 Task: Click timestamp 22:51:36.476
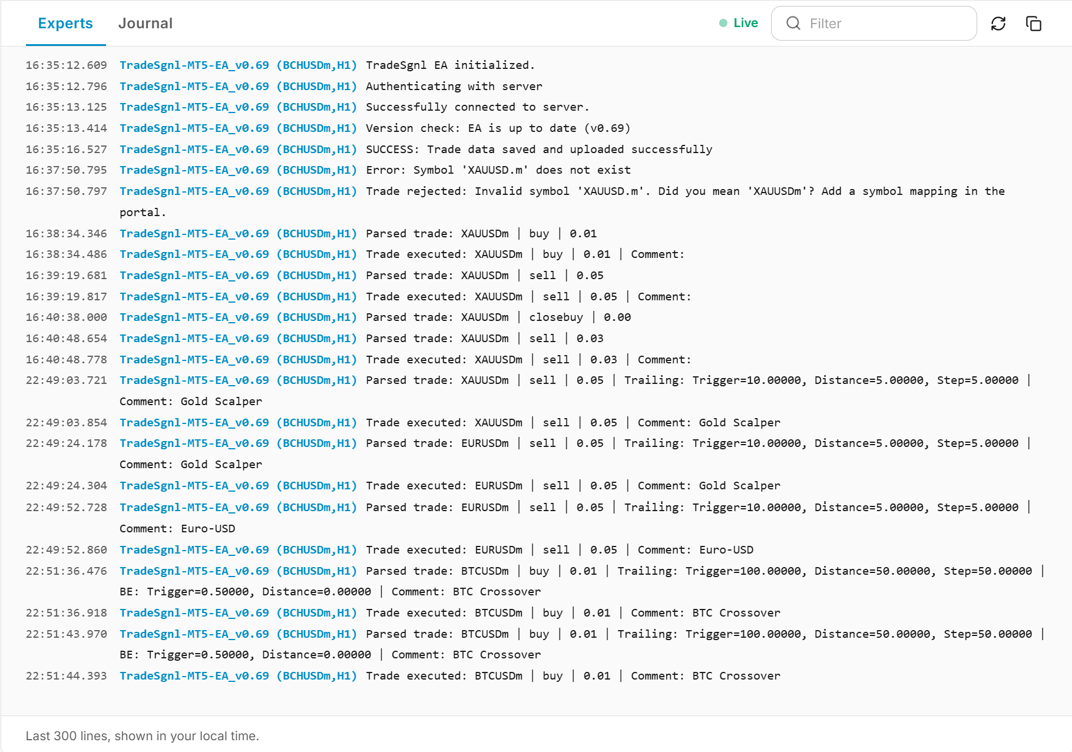67,571
